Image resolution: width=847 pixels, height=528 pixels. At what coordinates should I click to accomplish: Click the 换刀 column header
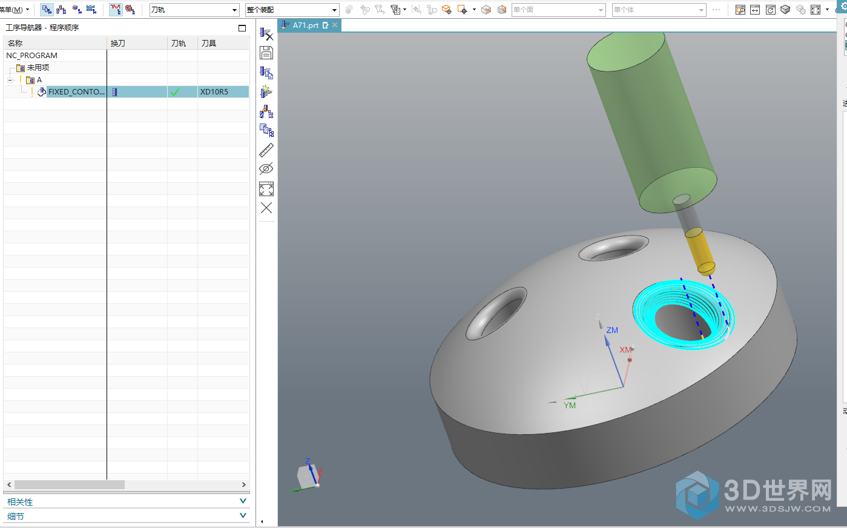click(137, 43)
